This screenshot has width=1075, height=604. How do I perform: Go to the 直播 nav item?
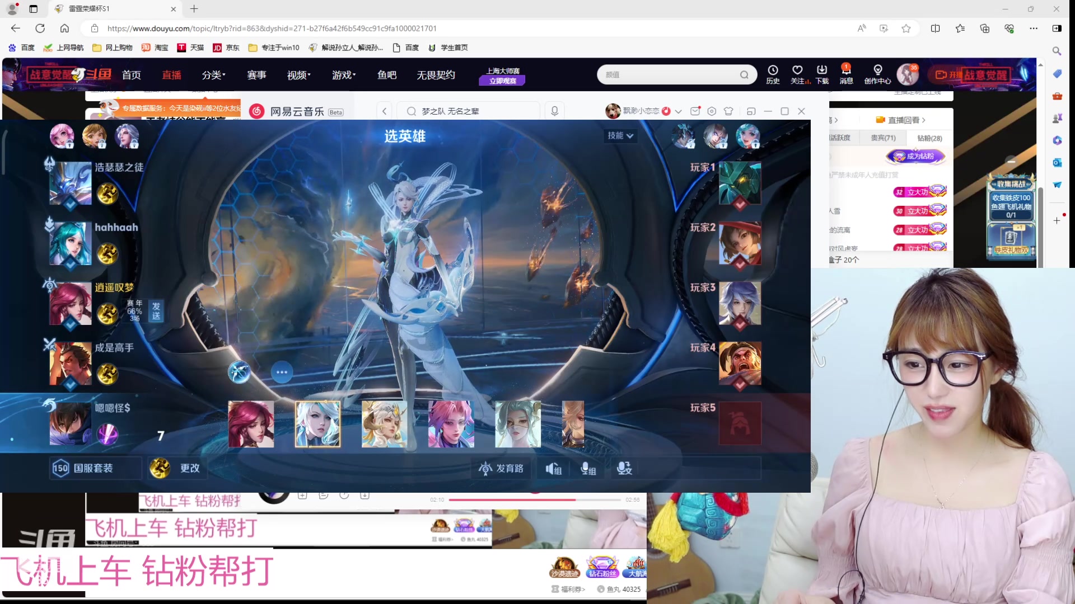click(171, 75)
